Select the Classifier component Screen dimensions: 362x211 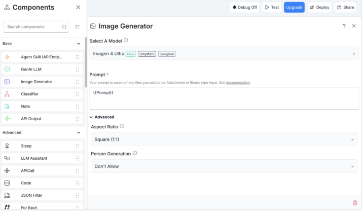point(29,94)
